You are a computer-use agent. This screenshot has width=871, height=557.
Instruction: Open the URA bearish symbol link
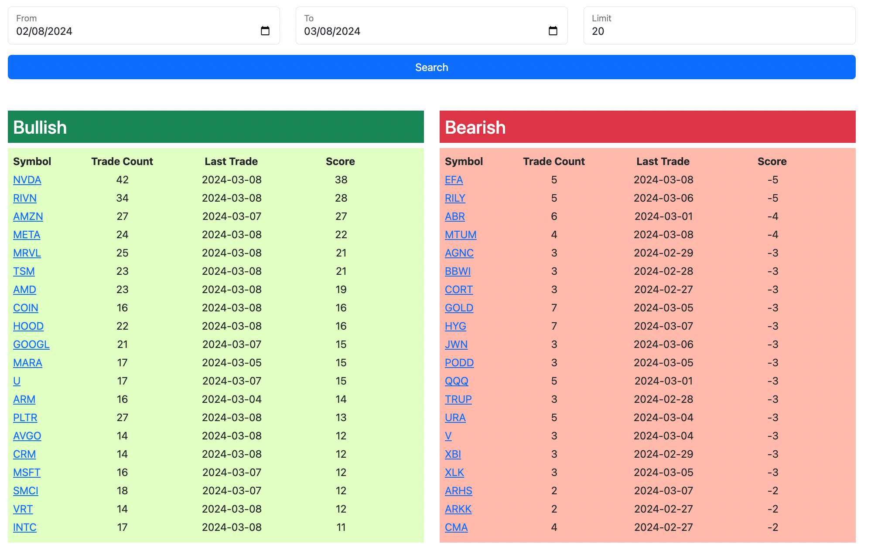click(455, 418)
